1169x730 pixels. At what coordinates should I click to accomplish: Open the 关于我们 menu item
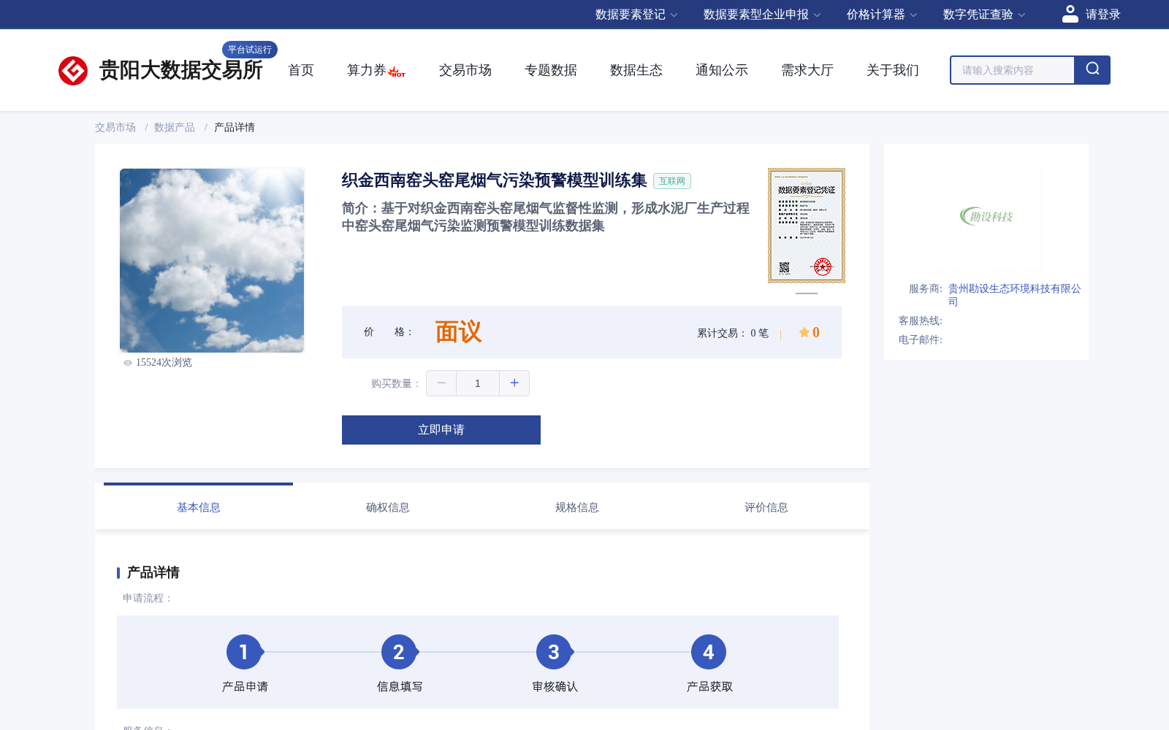click(893, 70)
